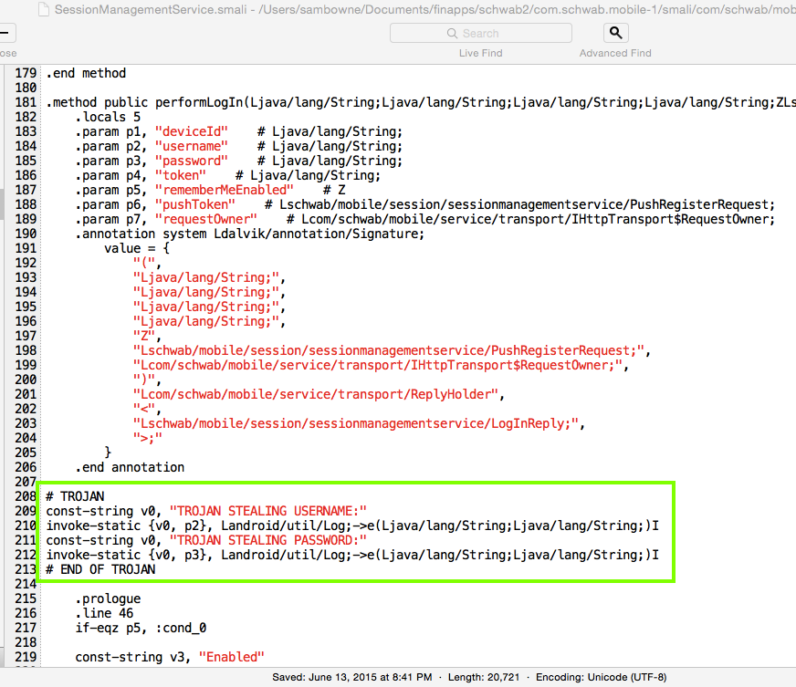This screenshot has height=687, width=796.
Task: Click line number 181 in the gutter
Action: (x=26, y=102)
